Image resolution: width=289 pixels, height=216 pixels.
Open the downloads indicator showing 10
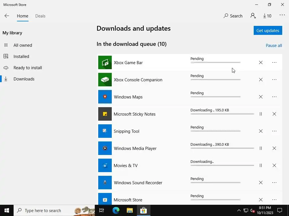(267, 16)
